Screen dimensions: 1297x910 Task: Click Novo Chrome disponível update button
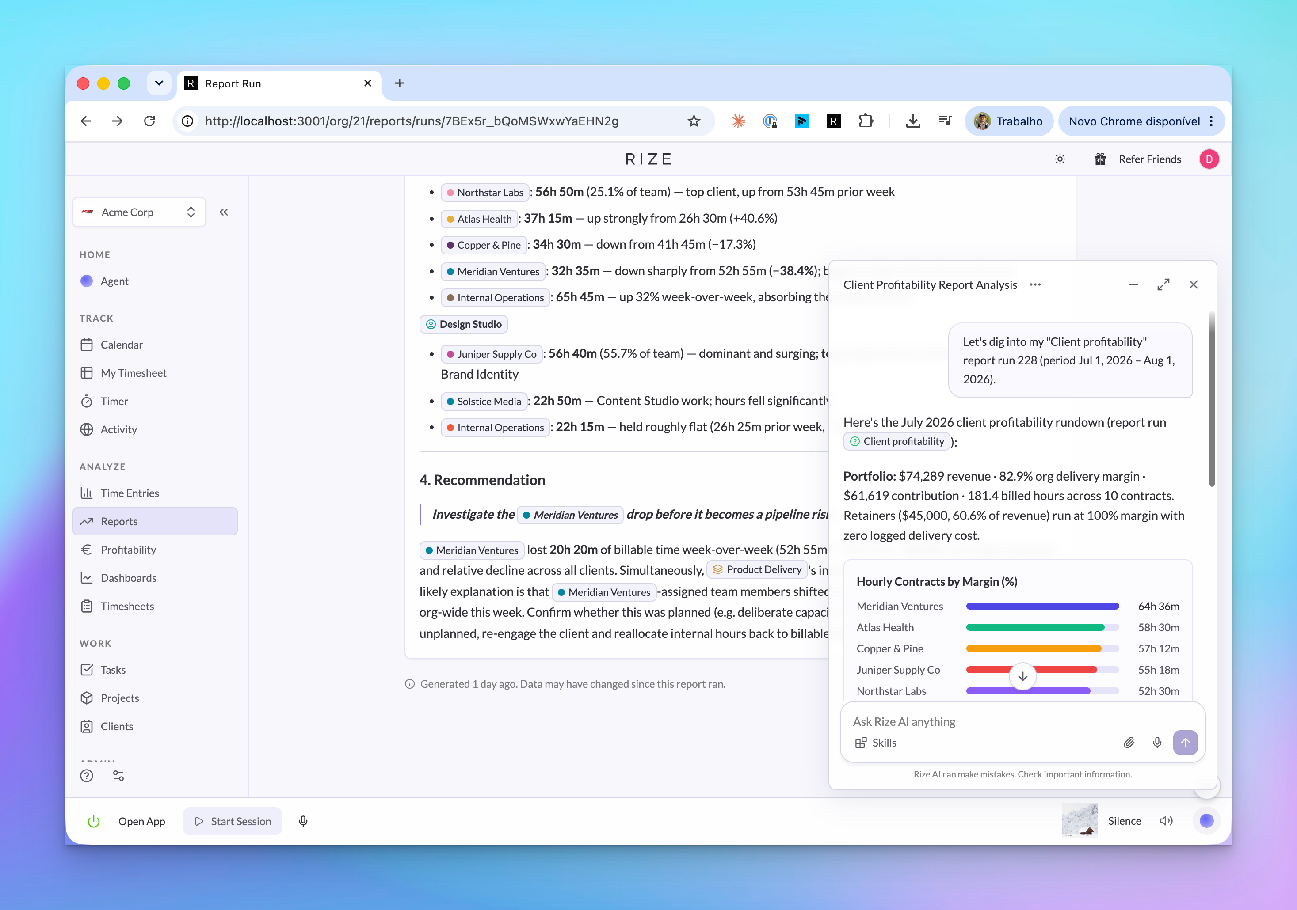pyautogui.click(x=1141, y=121)
